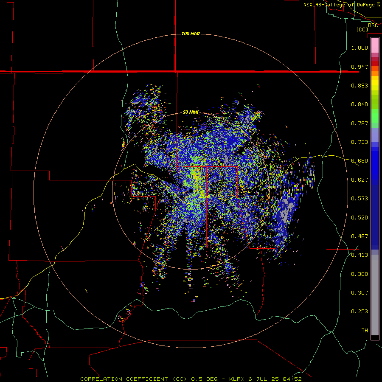Click the Correlation Coefficient KLRX caption text
Viewport: 382px width, 382px height.
[191, 379]
